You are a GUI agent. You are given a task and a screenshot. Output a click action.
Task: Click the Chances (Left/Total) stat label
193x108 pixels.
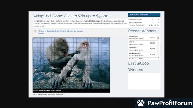tap(136, 19)
